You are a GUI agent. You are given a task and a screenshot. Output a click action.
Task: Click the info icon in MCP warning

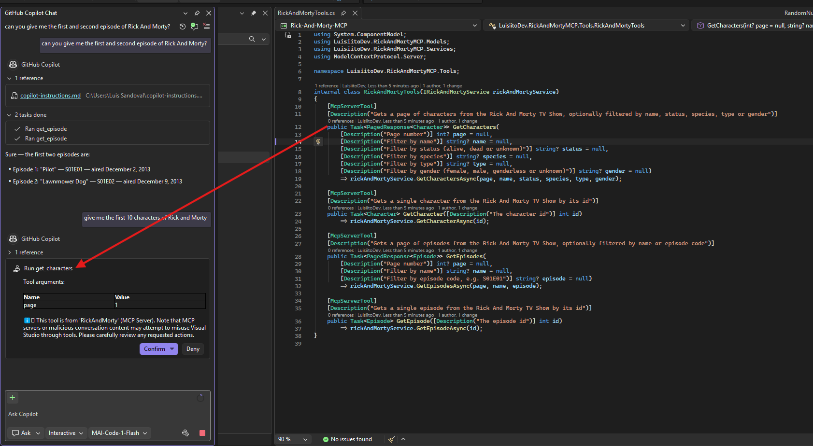[27, 321]
